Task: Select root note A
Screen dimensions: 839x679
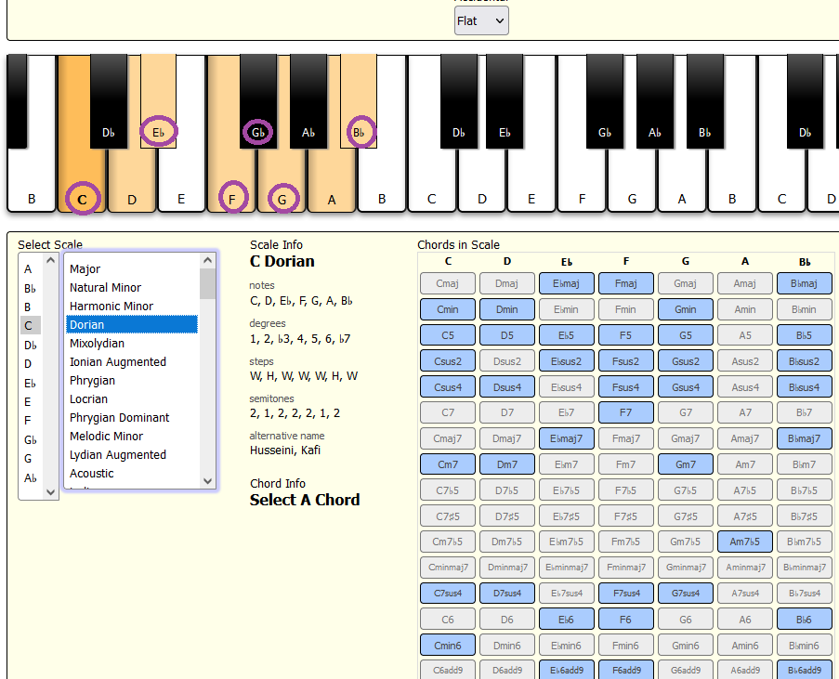Action: [31, 269]
